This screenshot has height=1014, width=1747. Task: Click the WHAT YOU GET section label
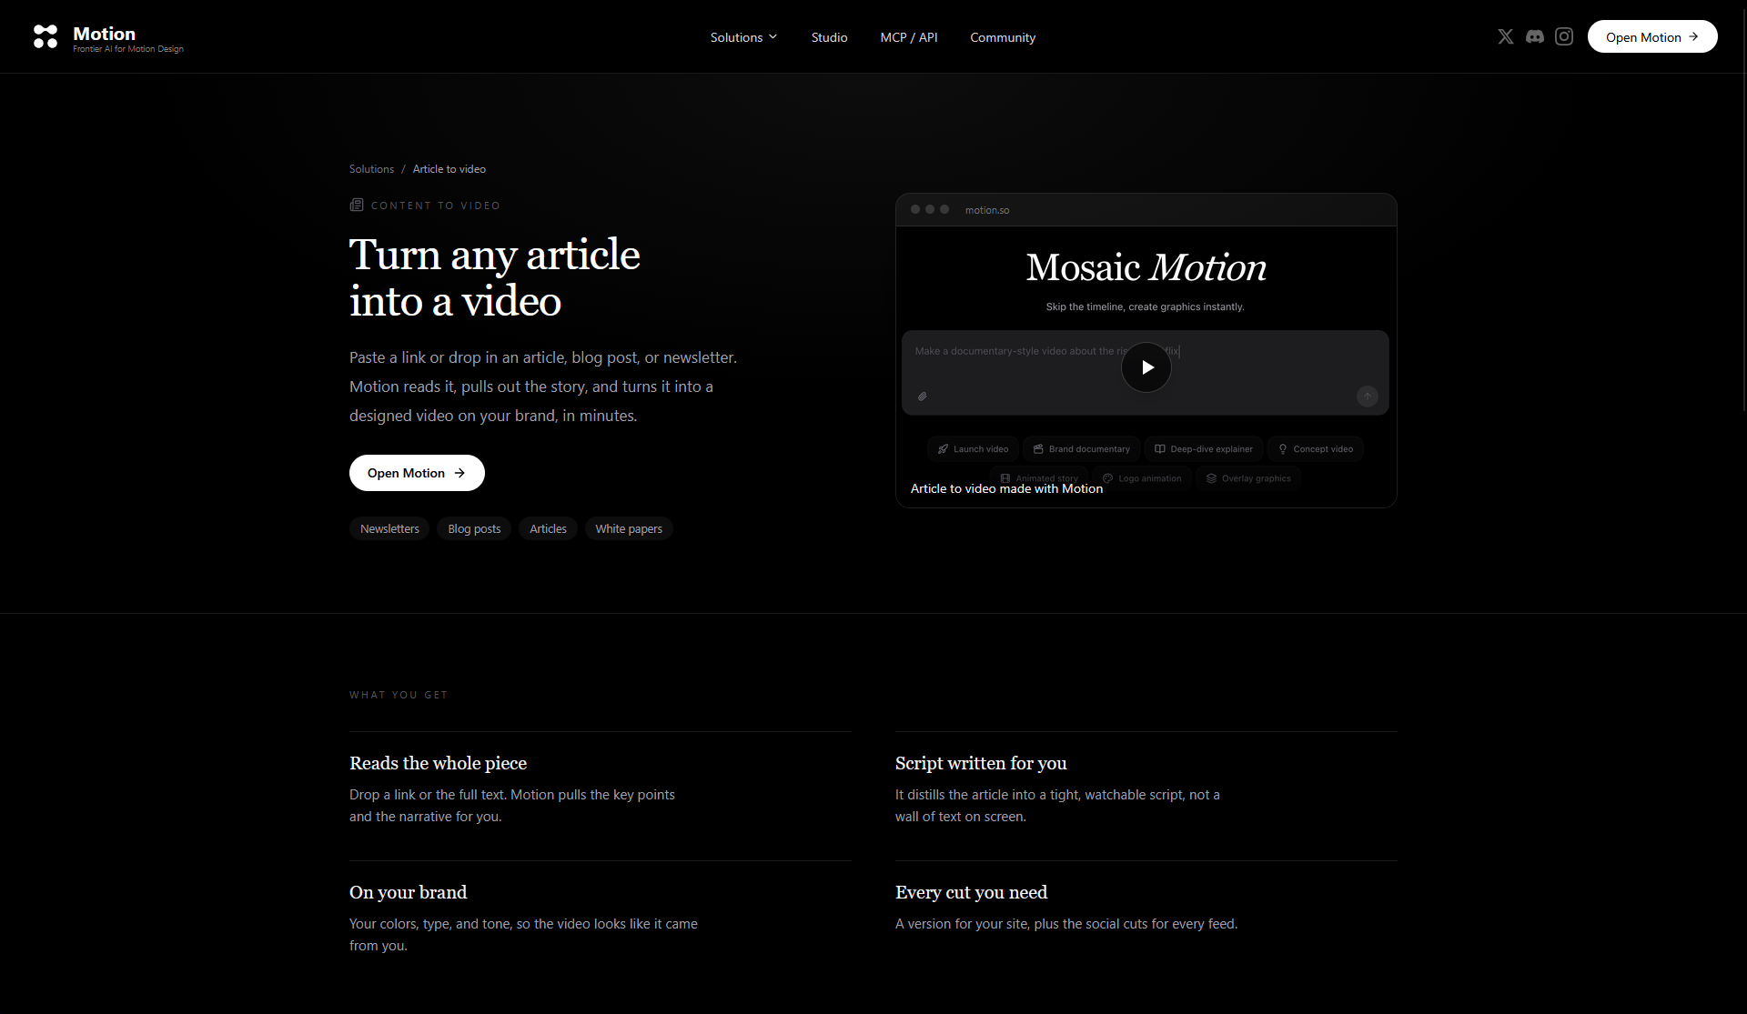(399, 695)
